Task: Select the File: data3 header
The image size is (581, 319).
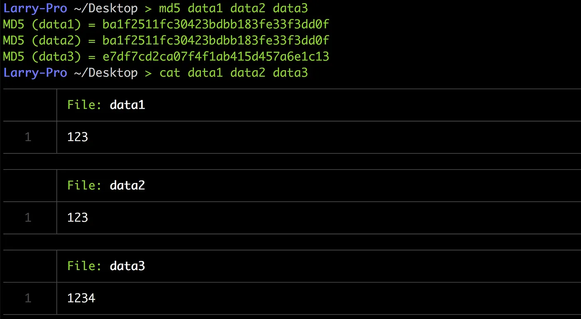Action: tap(106, 266)
